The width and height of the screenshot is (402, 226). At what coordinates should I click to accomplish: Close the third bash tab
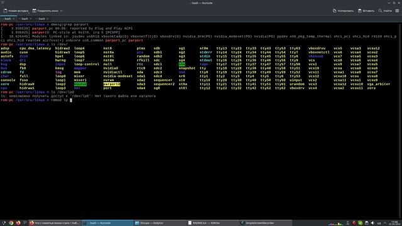pos(48,19)
